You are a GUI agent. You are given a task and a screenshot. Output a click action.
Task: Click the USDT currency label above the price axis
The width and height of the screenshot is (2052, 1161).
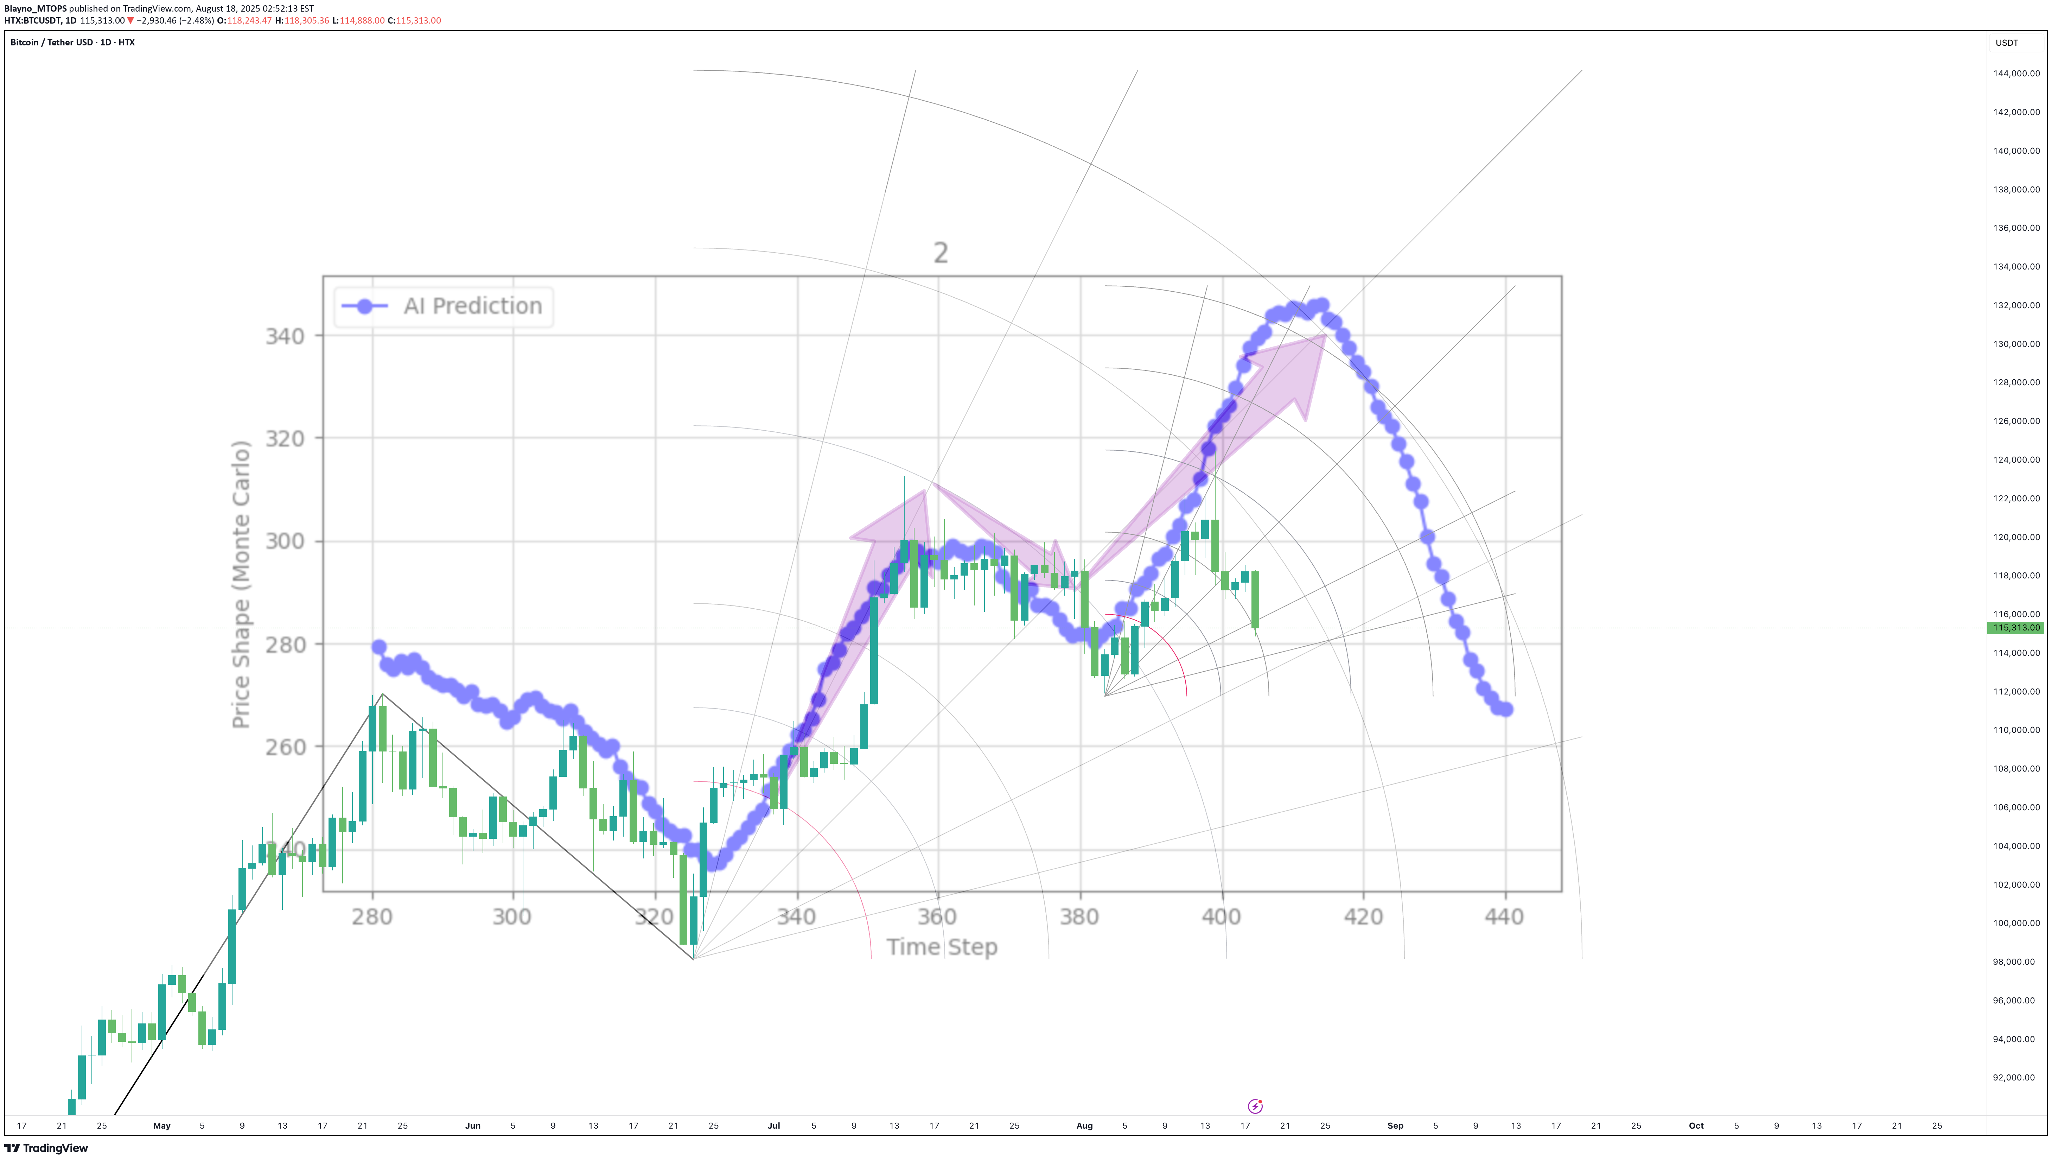[2007, 43]
